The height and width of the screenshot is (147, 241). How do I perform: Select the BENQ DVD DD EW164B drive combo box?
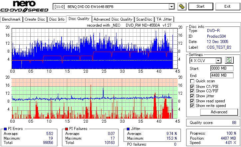(x=114, y=7)
